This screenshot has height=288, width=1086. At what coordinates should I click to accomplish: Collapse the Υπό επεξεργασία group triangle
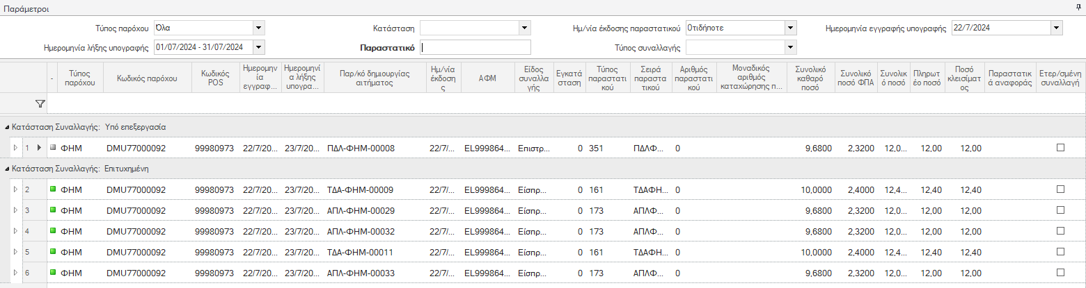tap(7, 128)
